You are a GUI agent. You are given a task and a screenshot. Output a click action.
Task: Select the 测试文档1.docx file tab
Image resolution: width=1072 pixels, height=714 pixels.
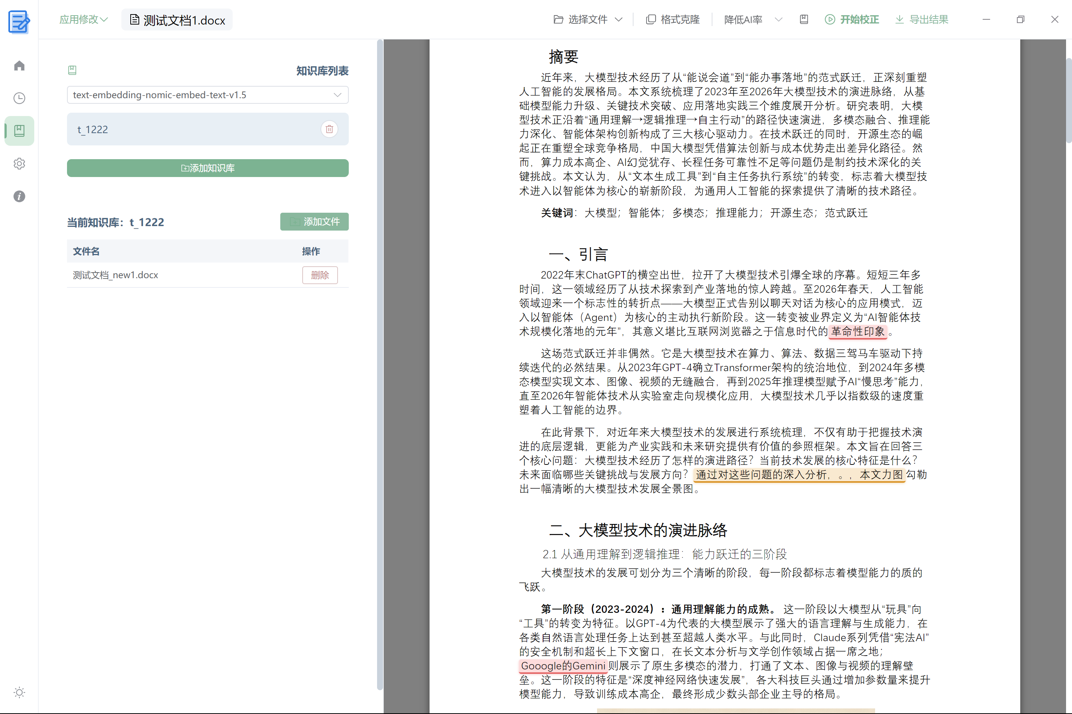[177, 20]
